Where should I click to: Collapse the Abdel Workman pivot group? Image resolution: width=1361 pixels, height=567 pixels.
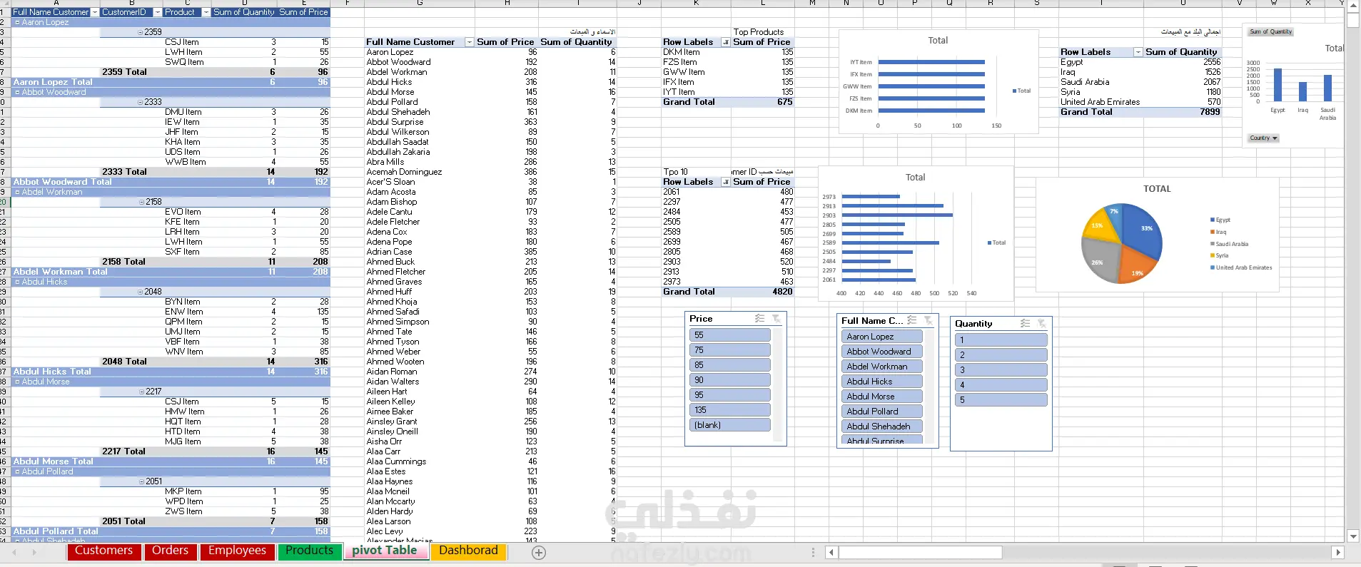click(17, 192)
